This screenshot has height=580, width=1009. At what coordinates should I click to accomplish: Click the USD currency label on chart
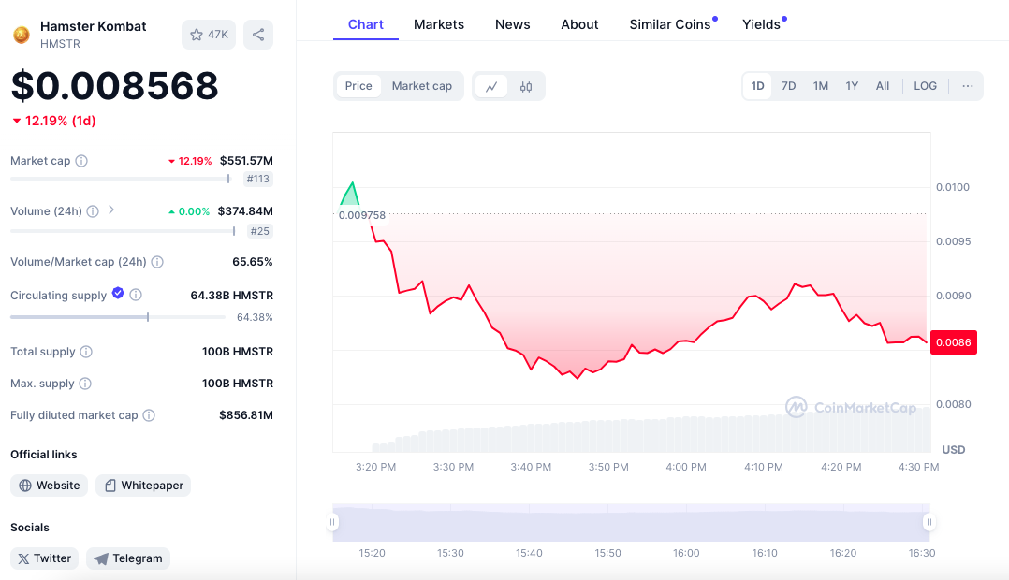tap(953, 449)
